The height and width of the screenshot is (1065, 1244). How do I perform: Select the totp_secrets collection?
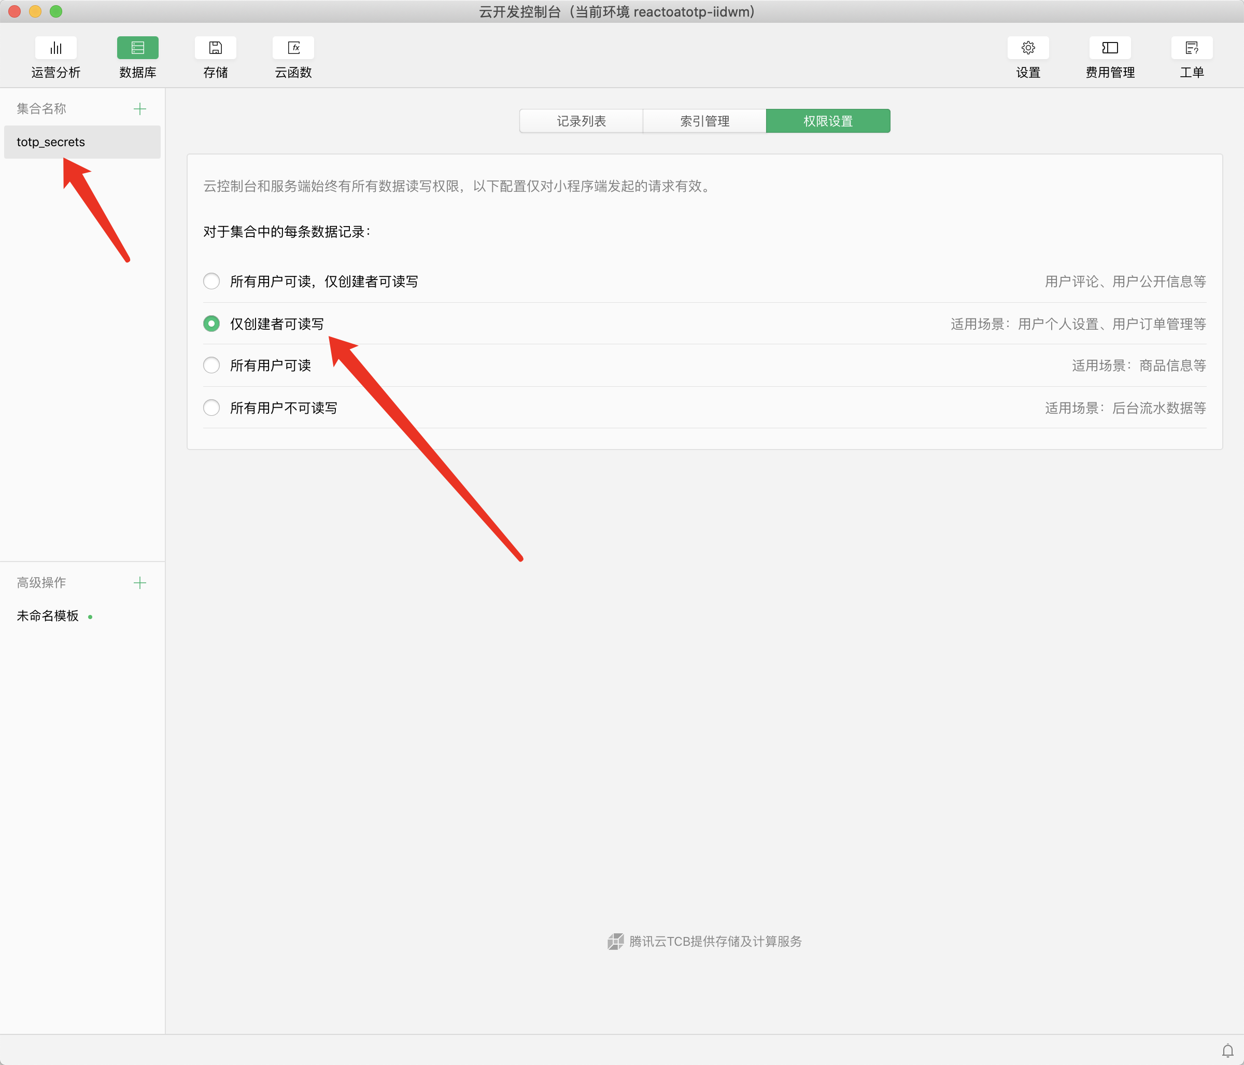pyautogui.click(x=82, y=142)
